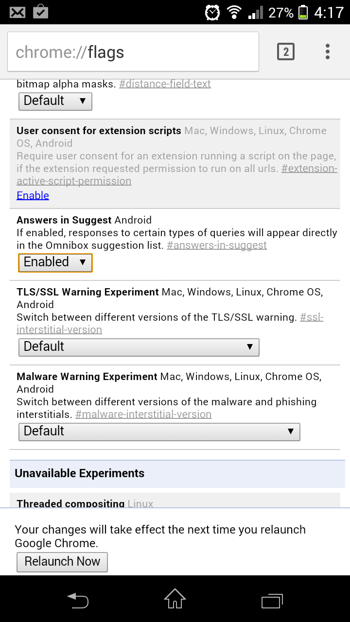Screen dimensions: 350x622
Task: Open the recent apps overview
Action: [272, 600]
